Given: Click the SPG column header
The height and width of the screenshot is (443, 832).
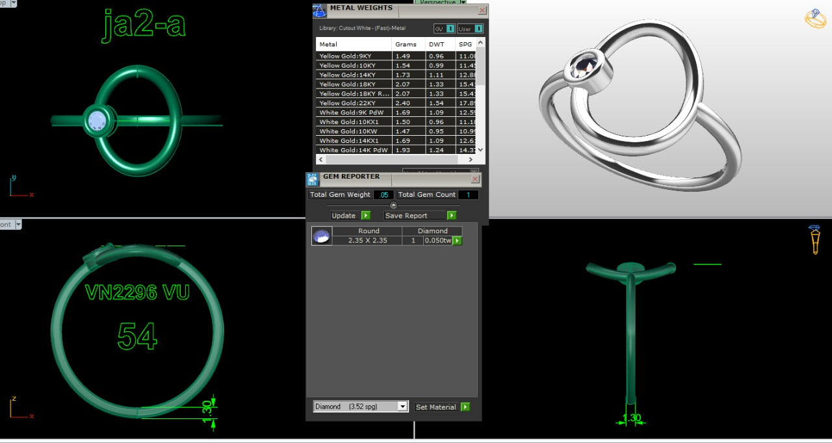Looking at the screenshot, I should 465,44.
